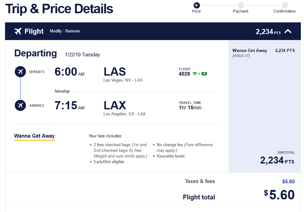
Task: Click the Confirmation step circle
Action: click(285, 5)
